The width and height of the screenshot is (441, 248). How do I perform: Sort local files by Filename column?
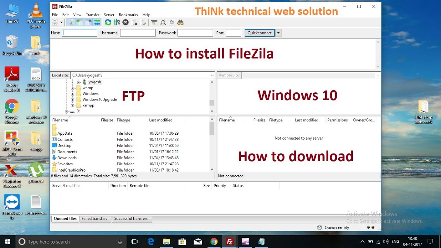tap(70, 120)
